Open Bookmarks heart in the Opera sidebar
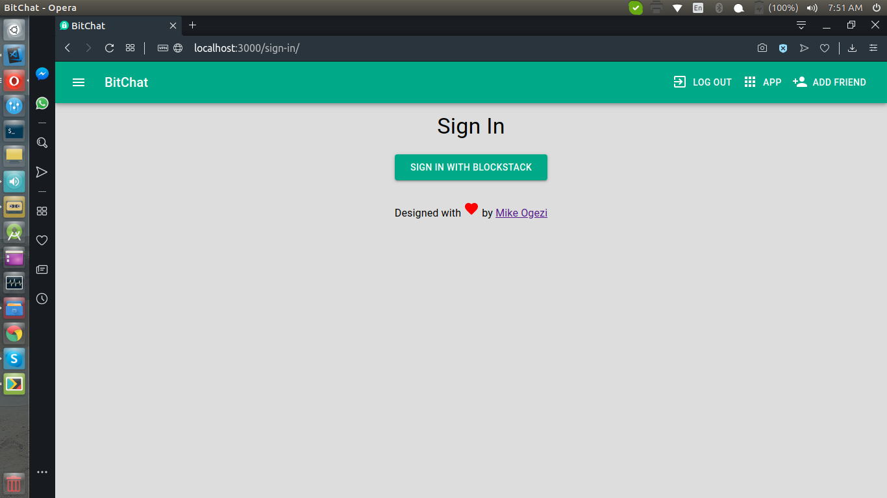The width and height of the screenshot is (887, 498). click(42, 240)
